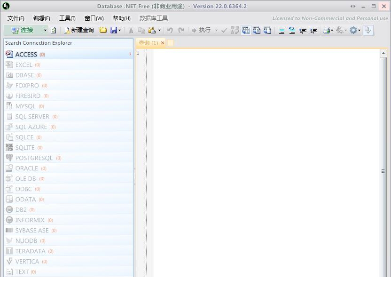The width and height of the screenshot is (391, 288).
Task: Toggle results to file output mode
Action: point(267,30)
